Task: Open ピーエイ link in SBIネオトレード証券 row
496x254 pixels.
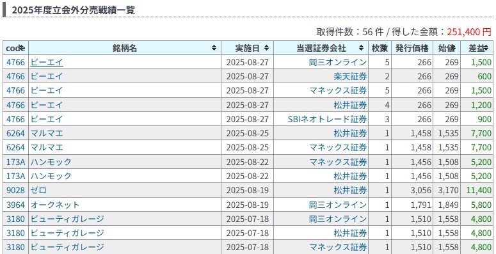Action: coord(47,119)
